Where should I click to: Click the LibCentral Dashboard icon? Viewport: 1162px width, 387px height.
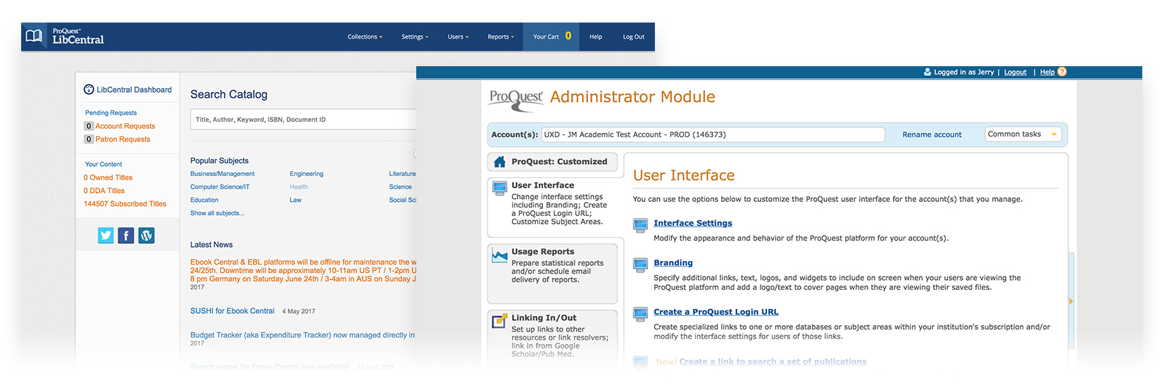click(x=89, y=89)
